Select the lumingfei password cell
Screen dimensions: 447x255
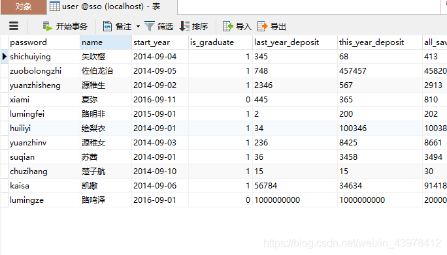pos(44,114)
